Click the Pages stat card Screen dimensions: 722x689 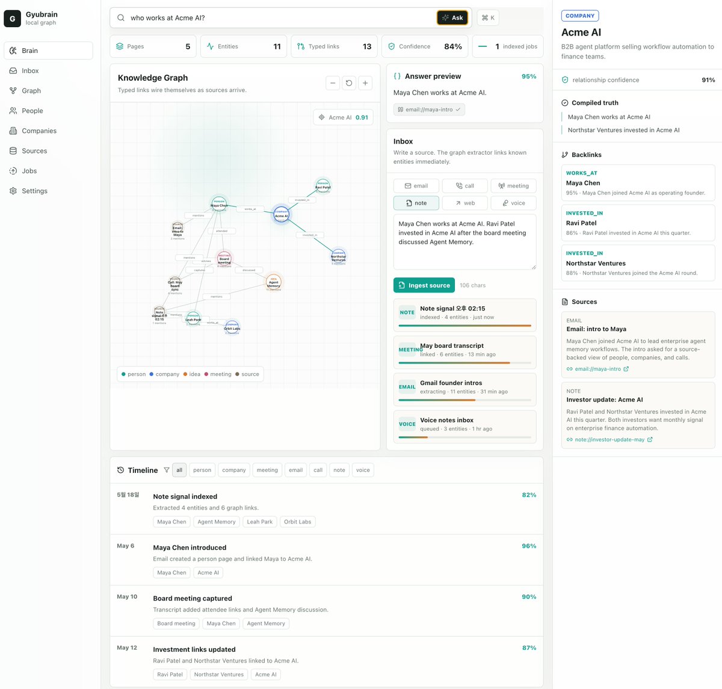153,46
